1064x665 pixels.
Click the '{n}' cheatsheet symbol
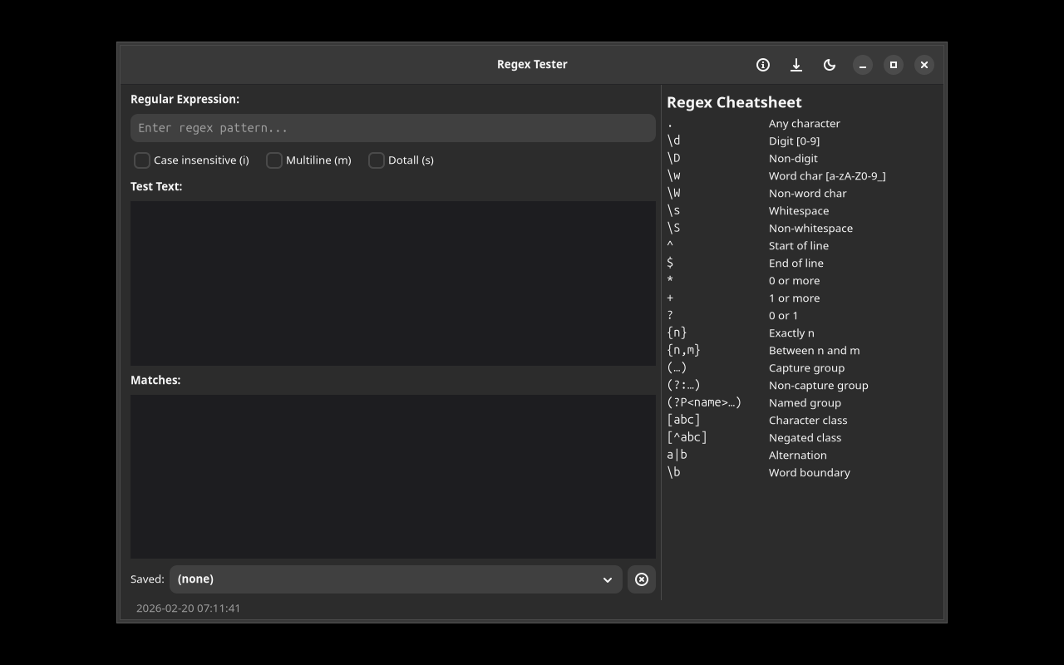(677, 332)
